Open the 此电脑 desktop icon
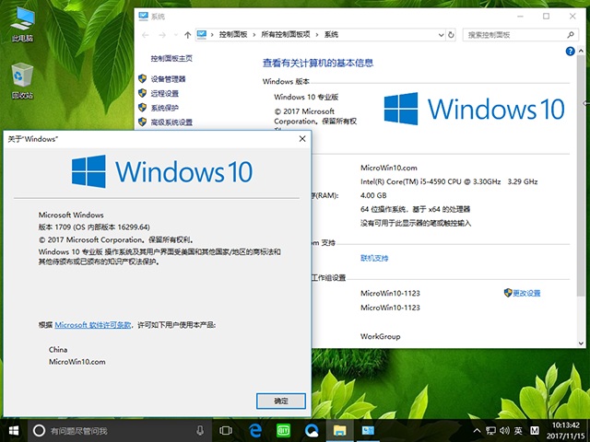The width and height of the screenshot is (590, 442). pyautogui.click(x=22, y=24)
